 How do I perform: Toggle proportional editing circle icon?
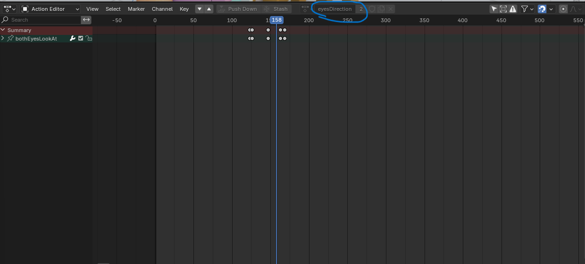(563, 9)
